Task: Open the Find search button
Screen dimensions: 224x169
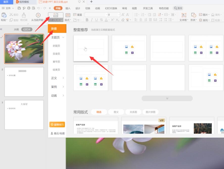Action: [x=178, y=8]
